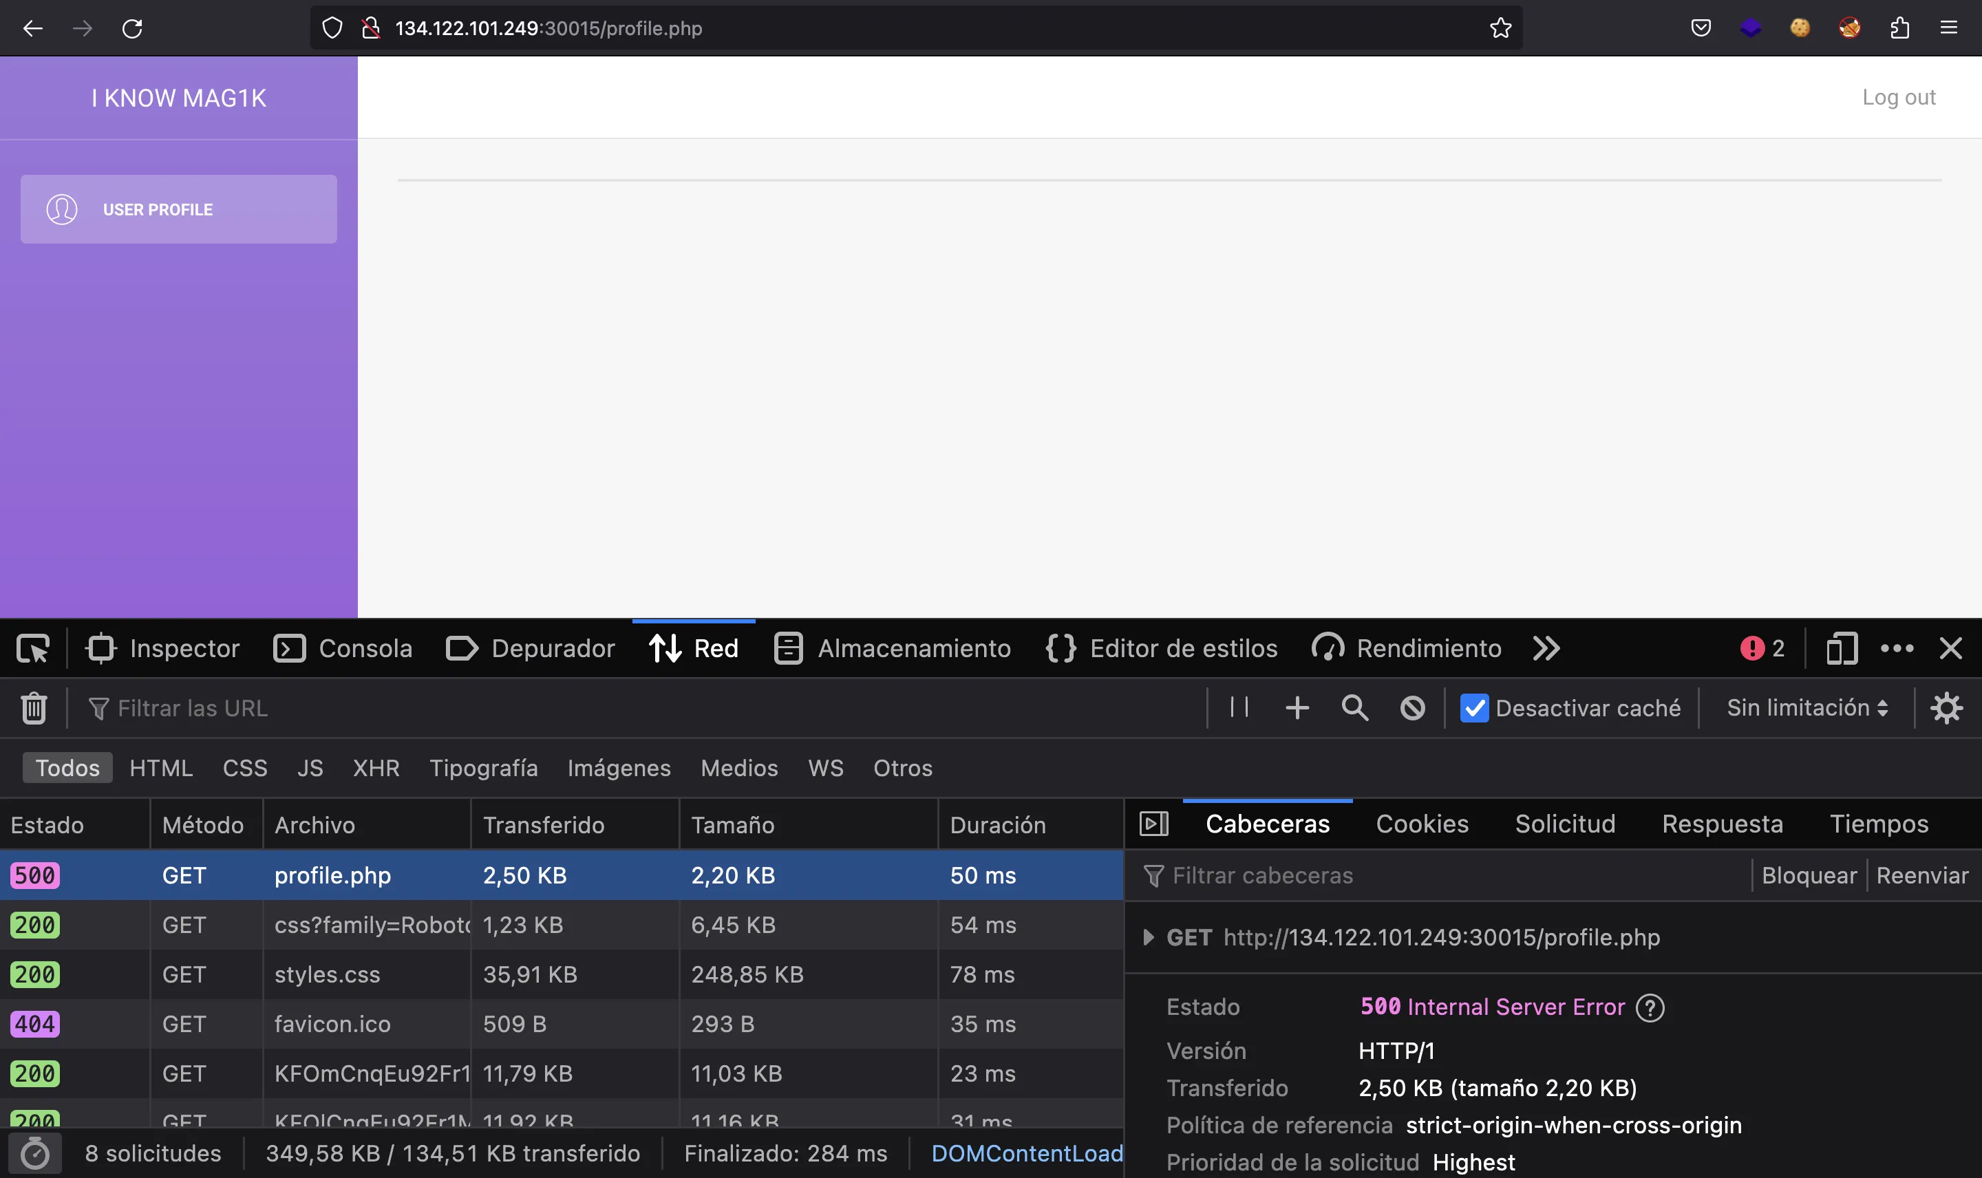Switch to Inspector tab

click(x=162, y=649)
